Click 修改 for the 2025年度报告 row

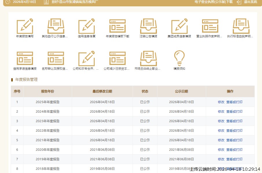coord(221,102)
